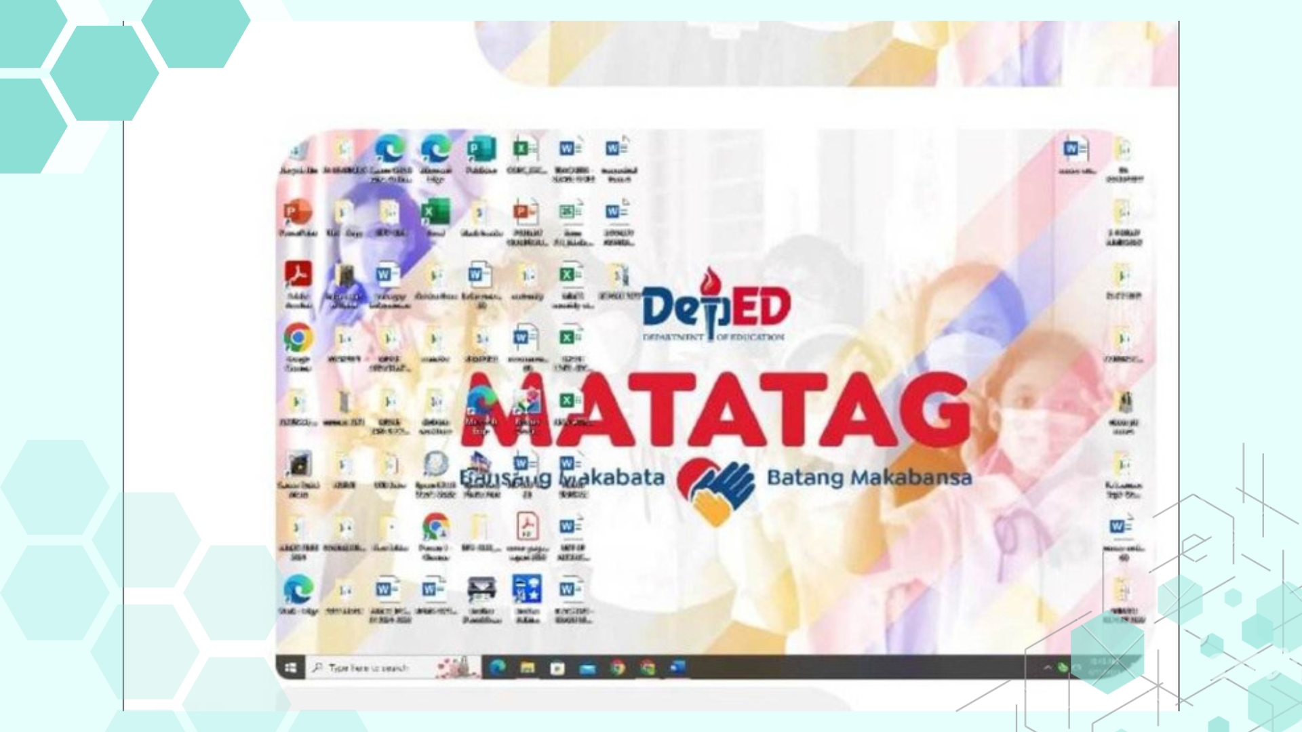Open Microsoft Edge from the taskbar

[x=497, y=668]
